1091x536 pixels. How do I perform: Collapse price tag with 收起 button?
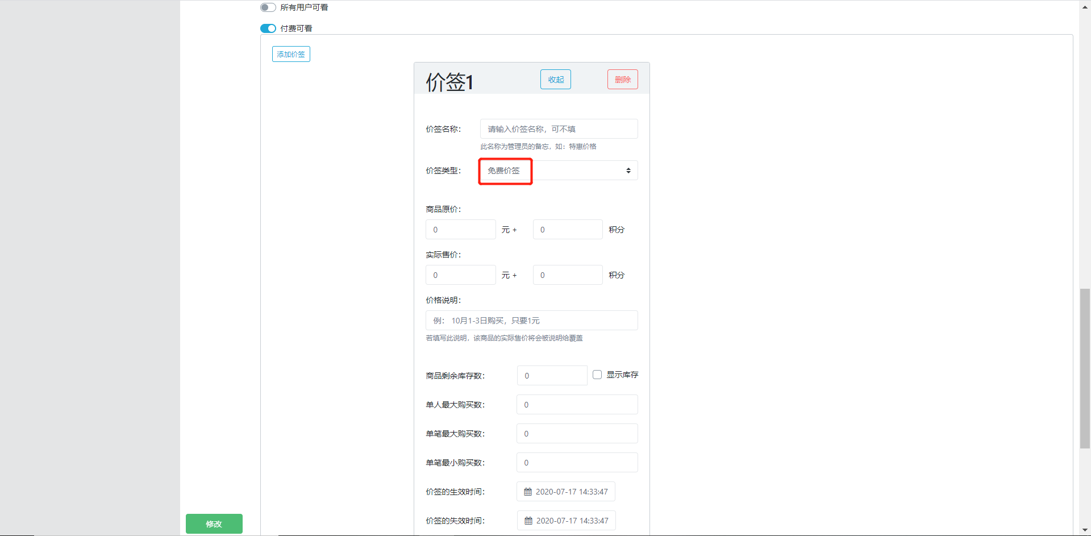(x=555, y=80)
